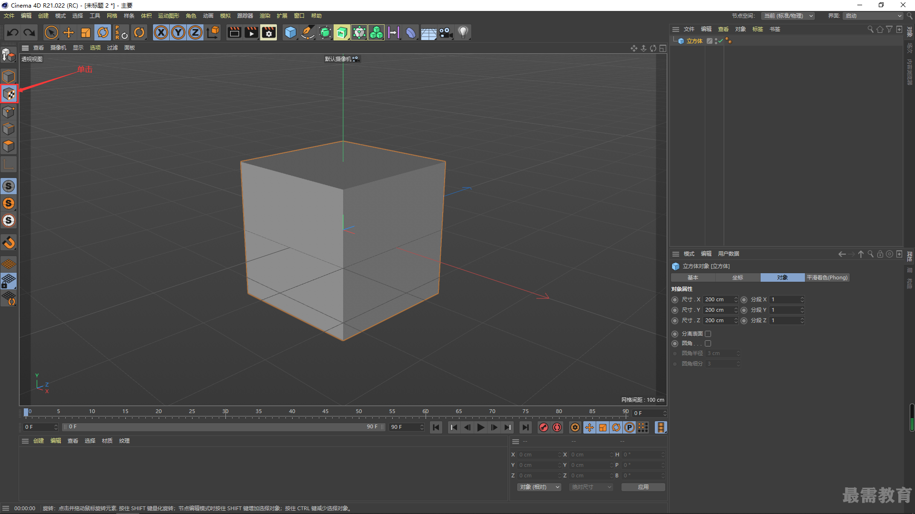This screenshot has height=514, width=915.
Task: Open the 绝对尺寸 dropdown
Action: click(591, 487)
